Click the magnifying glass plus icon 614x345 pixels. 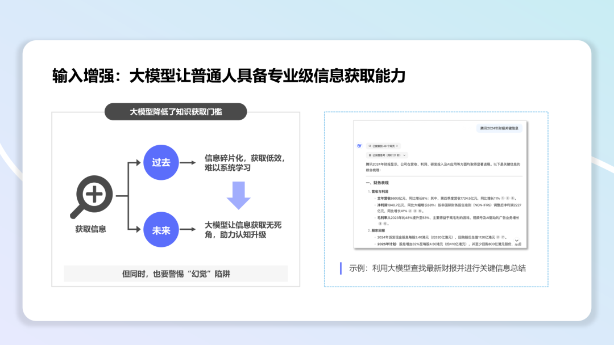(91, 197)
